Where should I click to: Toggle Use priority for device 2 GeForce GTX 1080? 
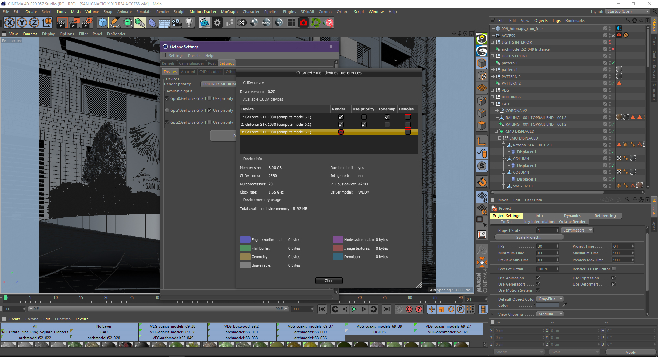[x=364, y=124]
